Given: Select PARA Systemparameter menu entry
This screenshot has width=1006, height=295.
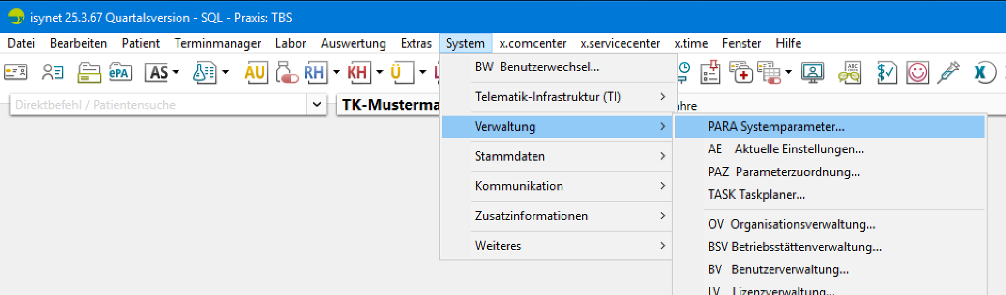Looking at the screenshot, I should (775, 127).
